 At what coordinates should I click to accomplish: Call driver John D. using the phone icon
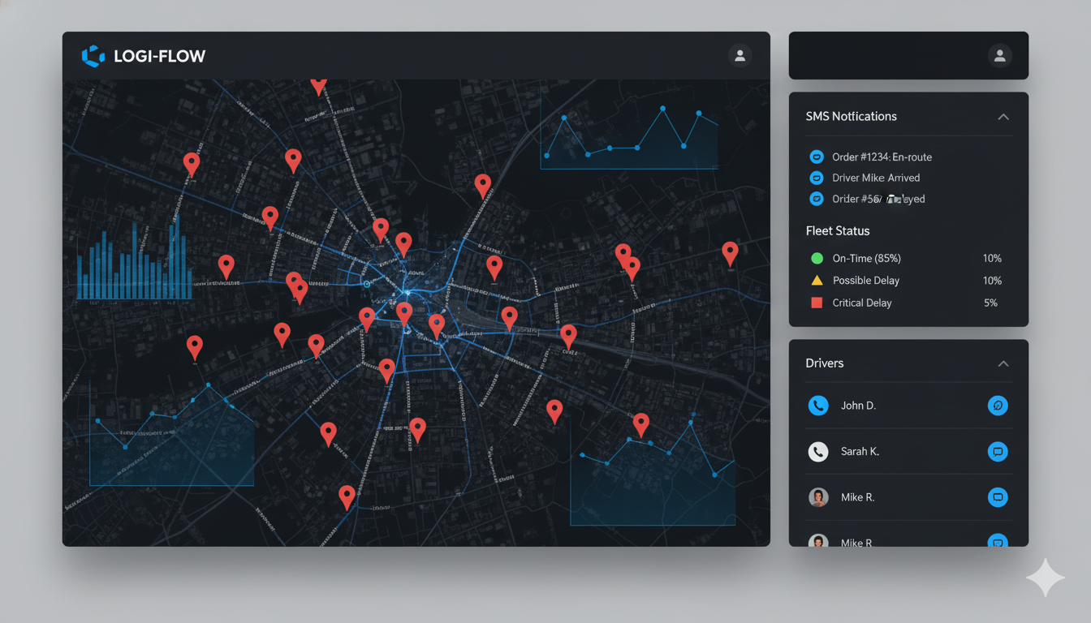[817, 405]
